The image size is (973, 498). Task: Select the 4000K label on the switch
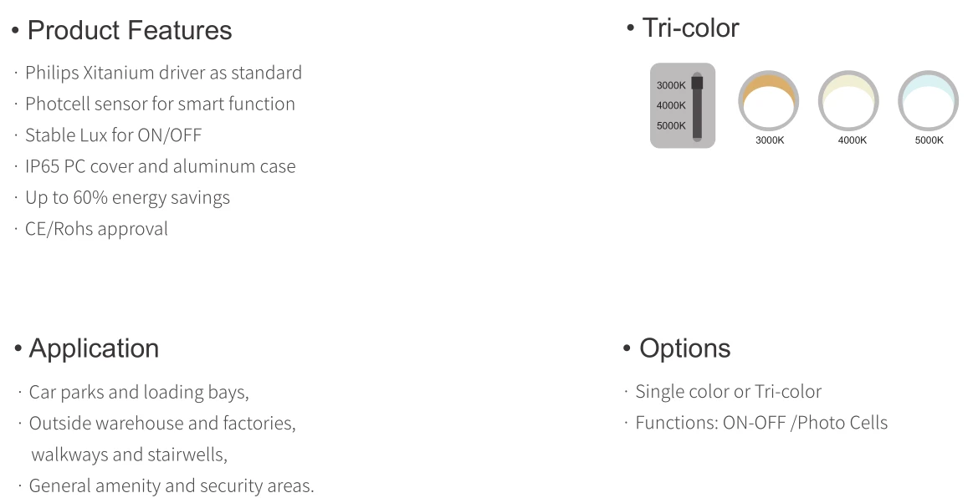(671, 105)
